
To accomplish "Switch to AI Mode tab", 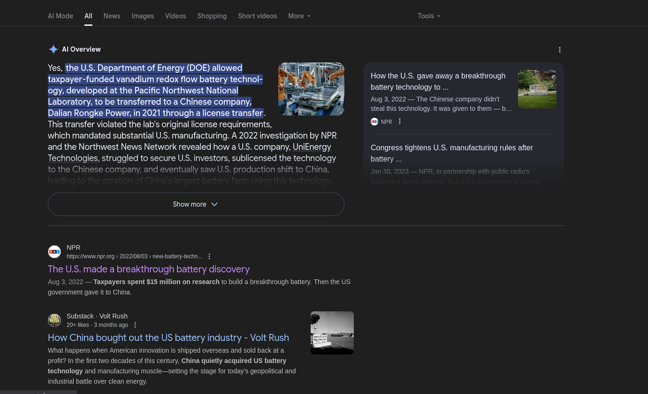I will [61, 16].
